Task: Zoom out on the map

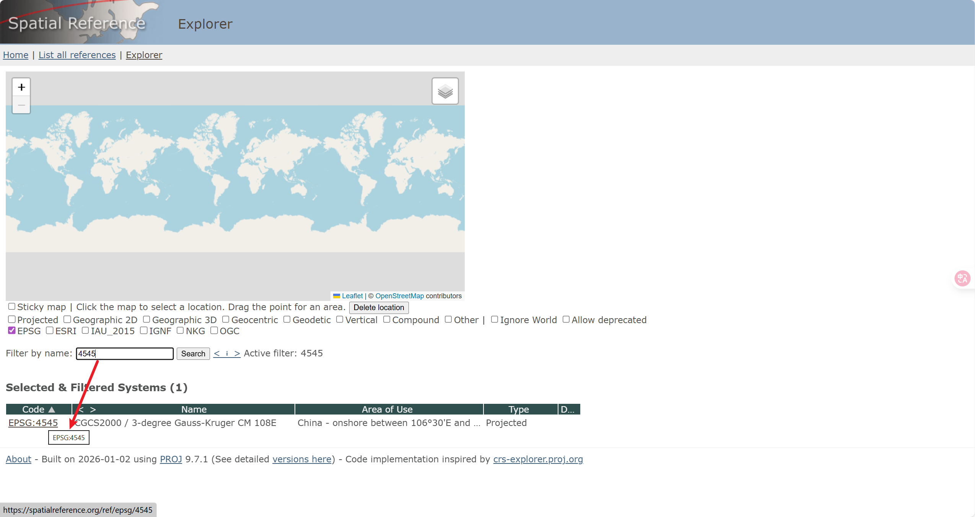Action: coord(21,105)
